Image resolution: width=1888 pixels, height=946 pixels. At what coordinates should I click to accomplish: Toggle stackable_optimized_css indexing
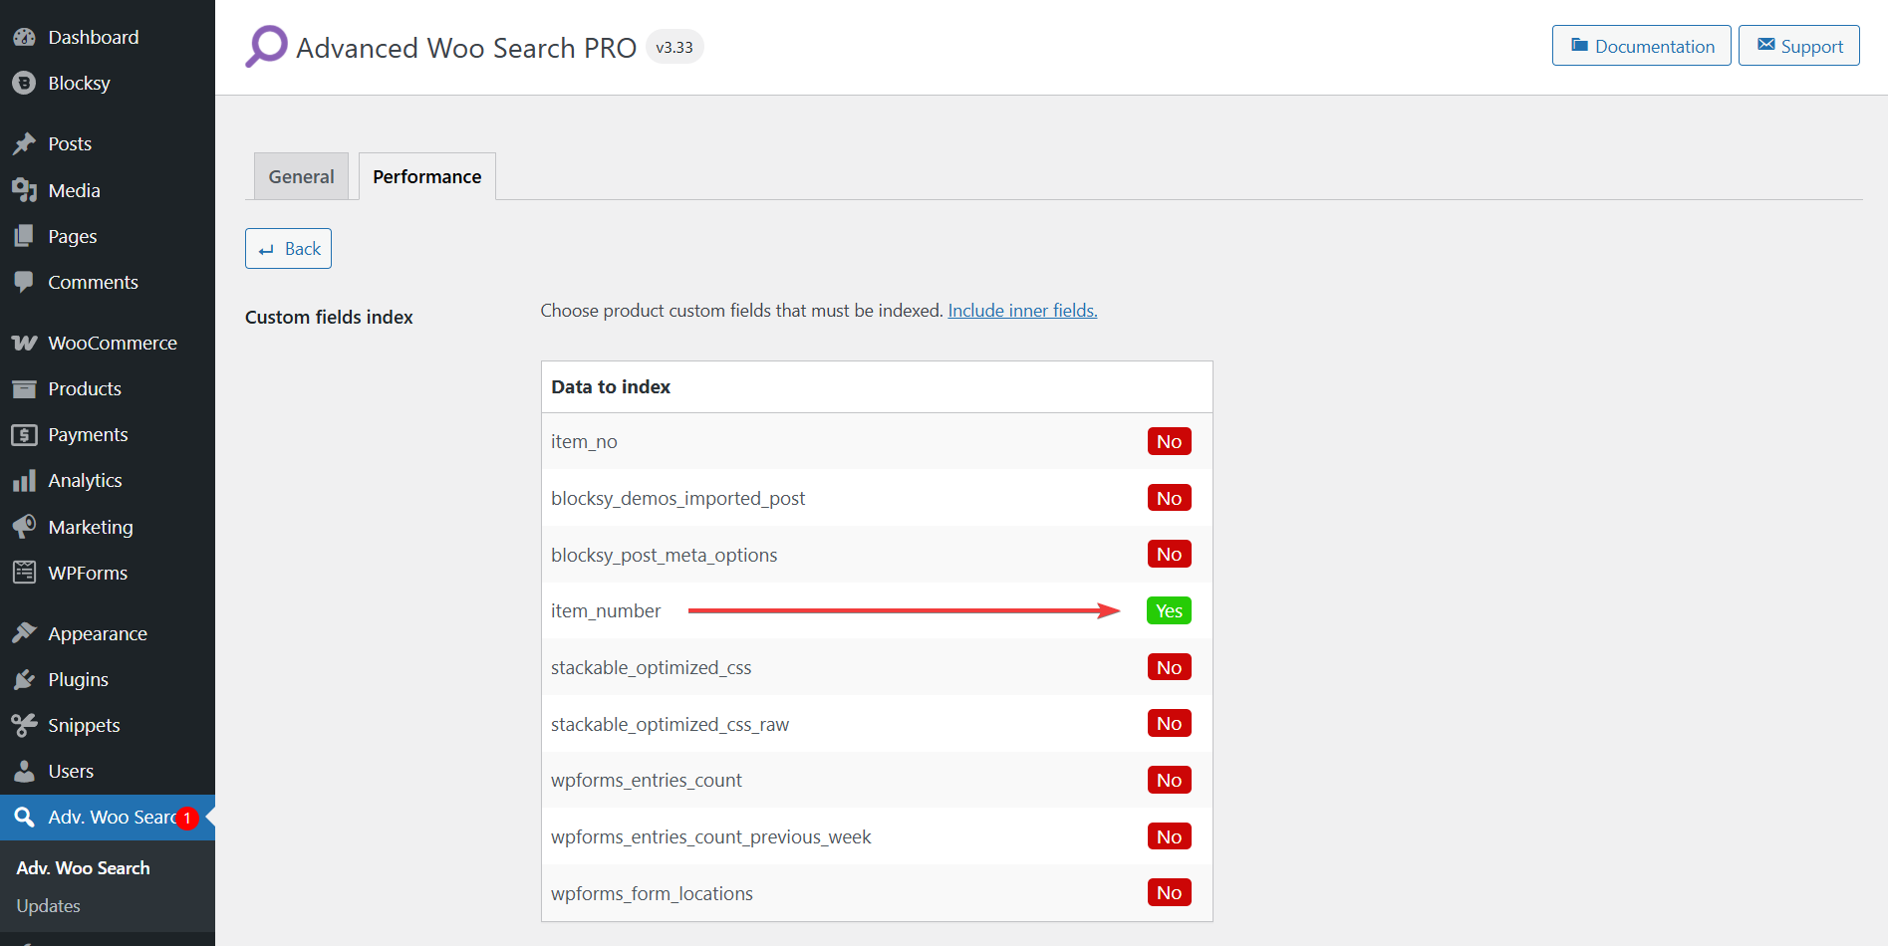coord(1169,667)
